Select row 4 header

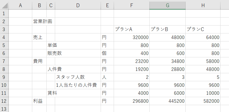(x=4, y=37)
